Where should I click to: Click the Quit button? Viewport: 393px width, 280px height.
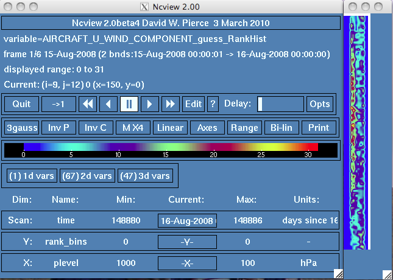(x=21, y=103)
